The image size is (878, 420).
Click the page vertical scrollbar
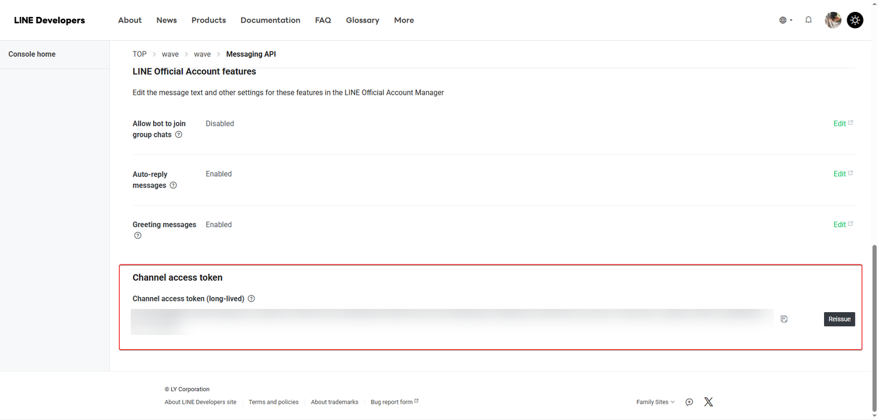(x=874, y=301)
